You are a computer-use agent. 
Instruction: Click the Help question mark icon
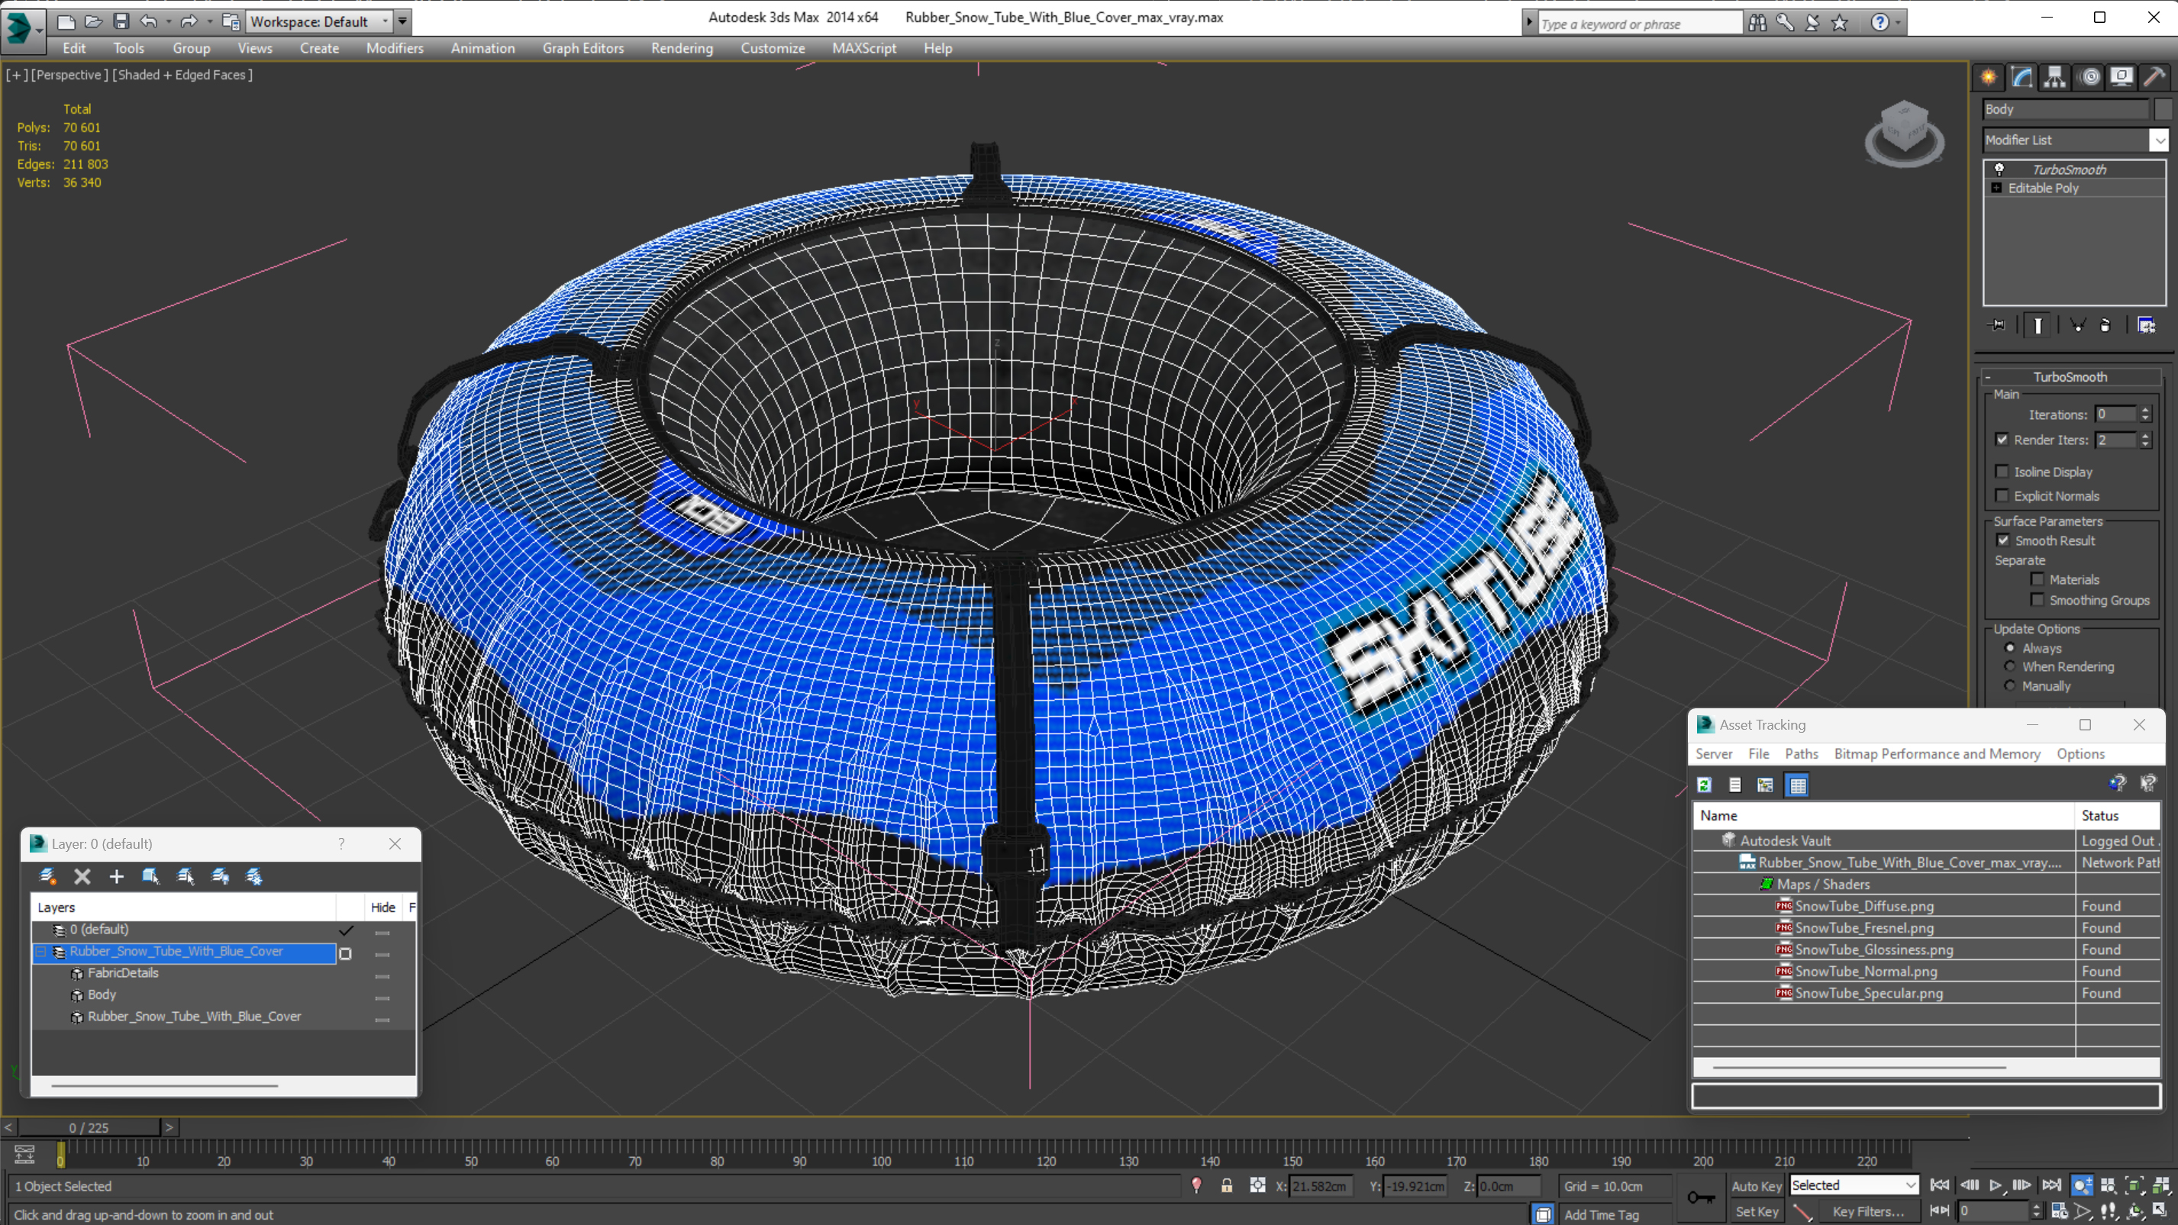[1879, 23]
